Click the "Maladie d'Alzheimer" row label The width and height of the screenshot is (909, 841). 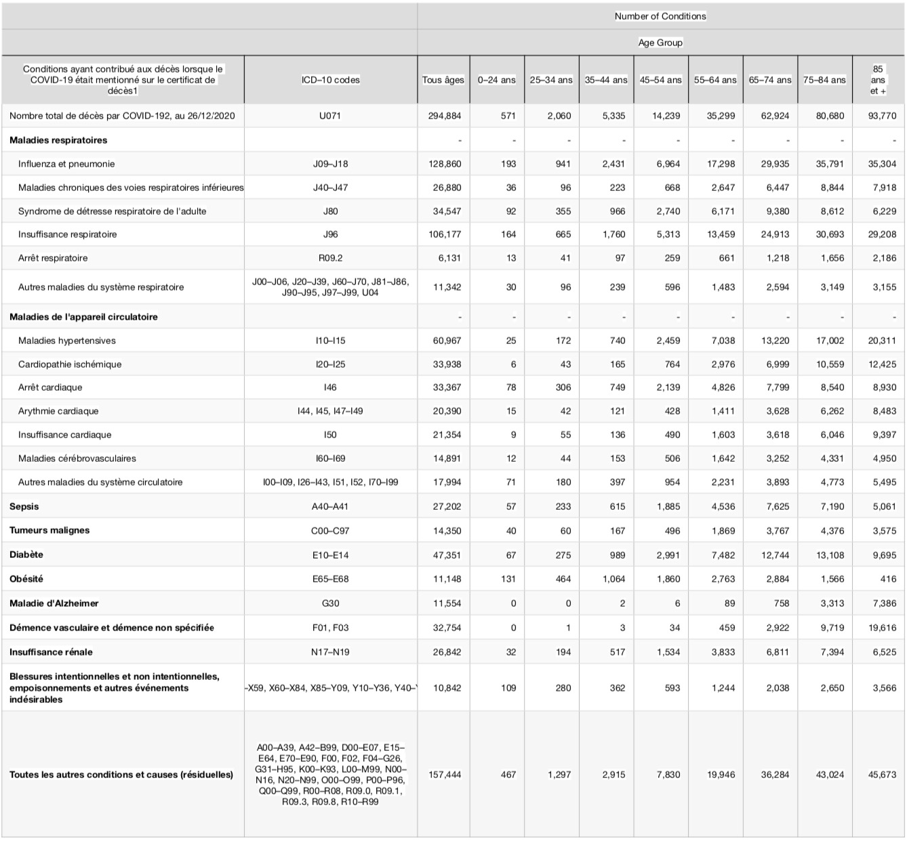click(x=54, y=603)
